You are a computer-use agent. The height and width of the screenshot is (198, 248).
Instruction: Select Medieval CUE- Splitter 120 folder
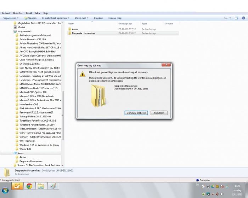click(x=33, y=92)
